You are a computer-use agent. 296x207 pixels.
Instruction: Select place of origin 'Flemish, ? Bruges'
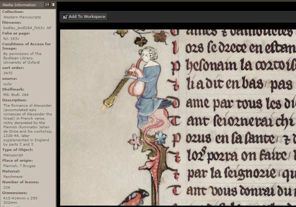point(19,166)
